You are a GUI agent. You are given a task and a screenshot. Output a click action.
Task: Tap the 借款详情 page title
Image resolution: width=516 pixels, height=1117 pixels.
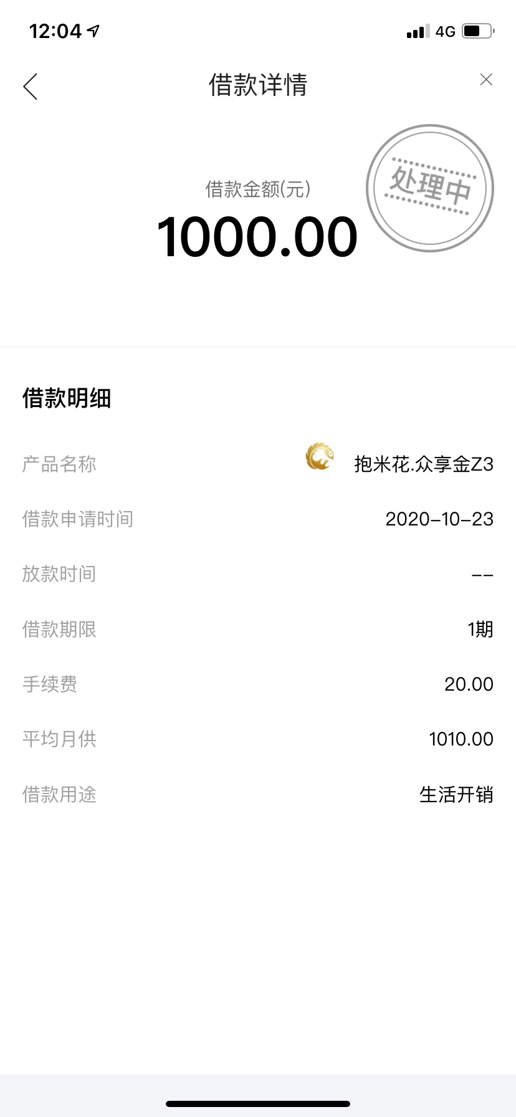[x=258, y=85]
